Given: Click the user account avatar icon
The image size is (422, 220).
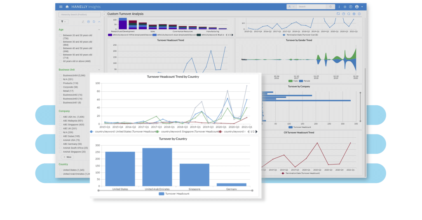Looking at the screenshot, I should (x=357, y=7).
